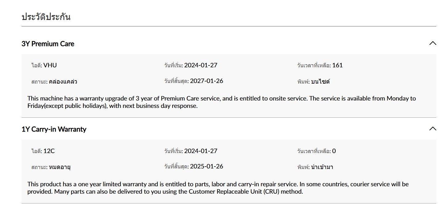Click the 1Y Carry-in Warranty heading
This screenshot has height=217, width=440.
[x=54, y=129]
